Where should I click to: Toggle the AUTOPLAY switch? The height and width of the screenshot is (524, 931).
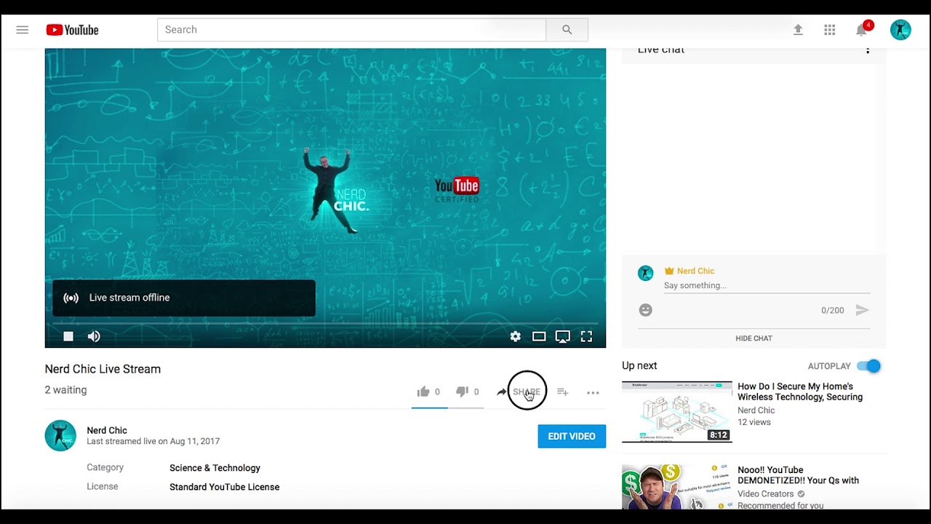(868, 366)
